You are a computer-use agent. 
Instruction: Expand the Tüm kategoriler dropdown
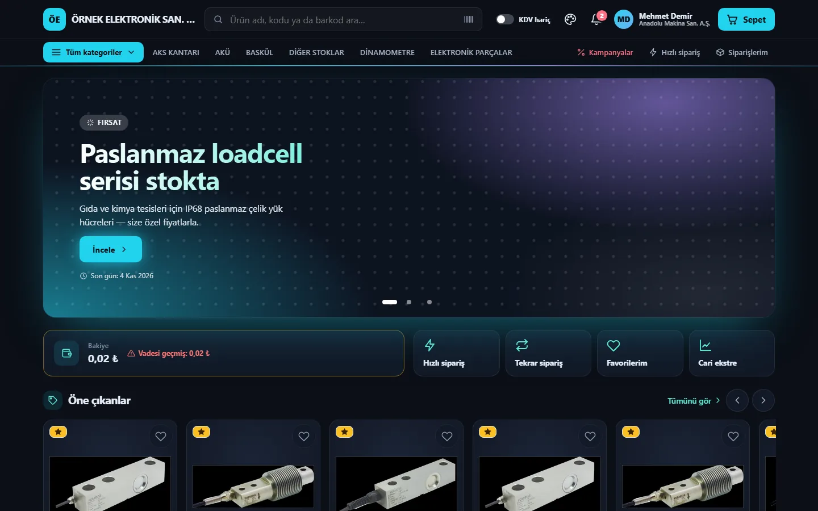pyautogui.click(x=93, y=52)
